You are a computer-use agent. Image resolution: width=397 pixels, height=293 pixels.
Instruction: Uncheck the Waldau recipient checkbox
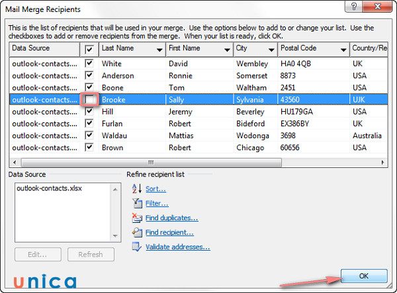[x=89, y=136]
